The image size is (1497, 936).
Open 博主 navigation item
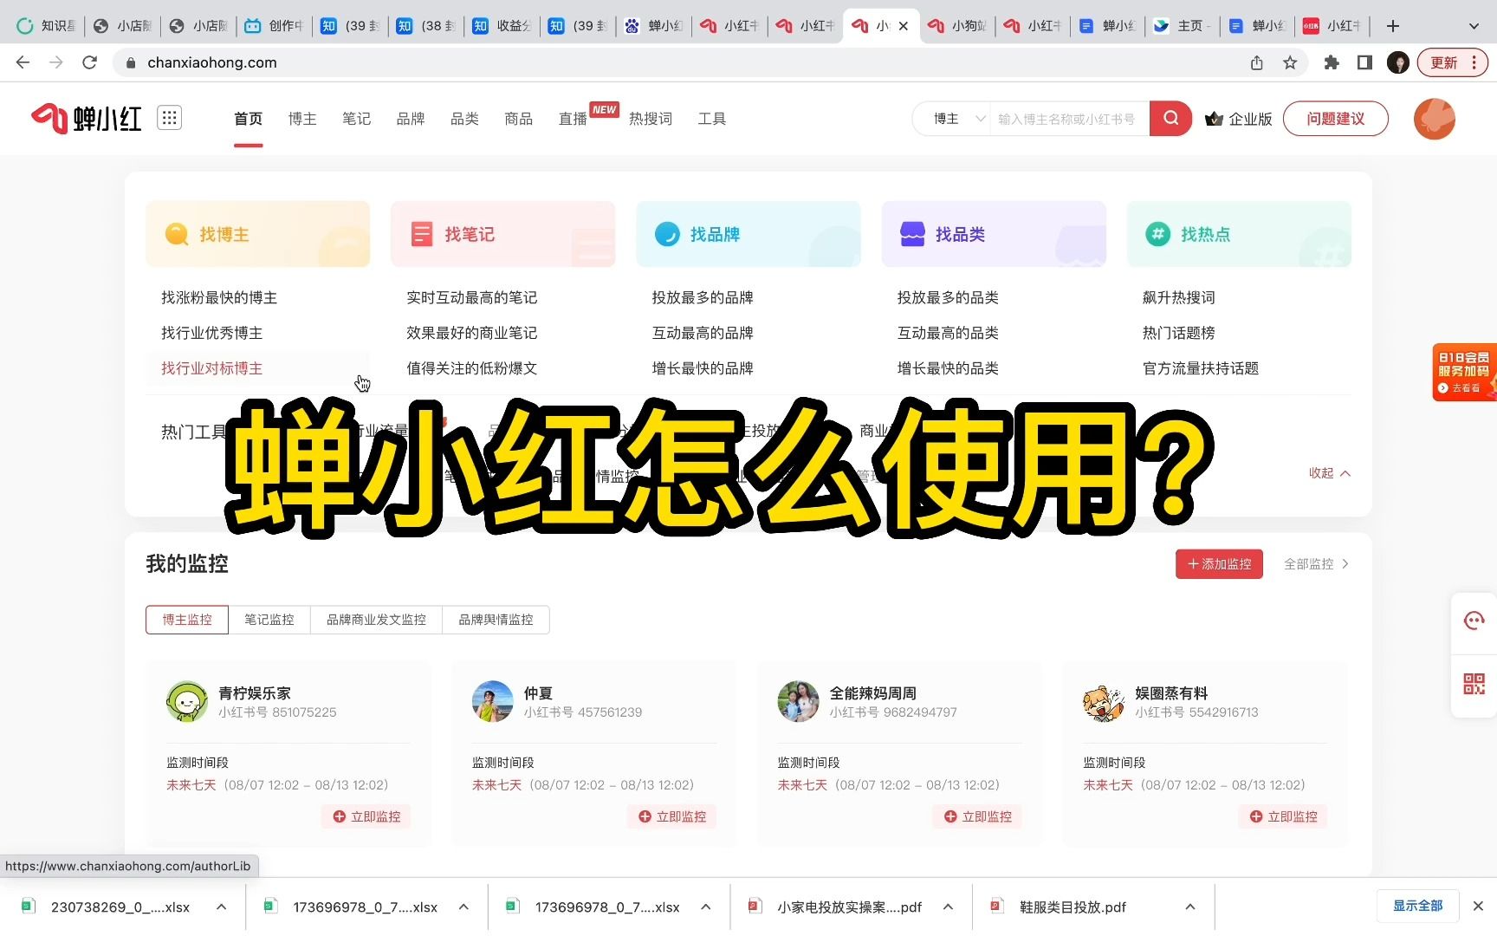(x=302, y=119)
